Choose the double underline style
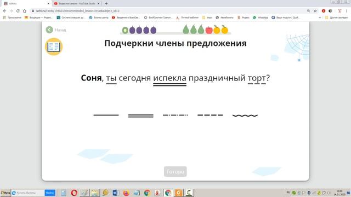351x197 pixels. point(141,115)
